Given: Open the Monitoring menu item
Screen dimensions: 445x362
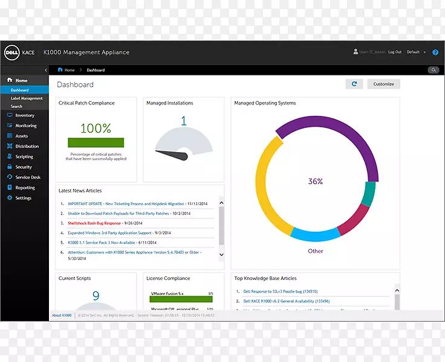Looking at the screenshot, I should pos(26,125).
